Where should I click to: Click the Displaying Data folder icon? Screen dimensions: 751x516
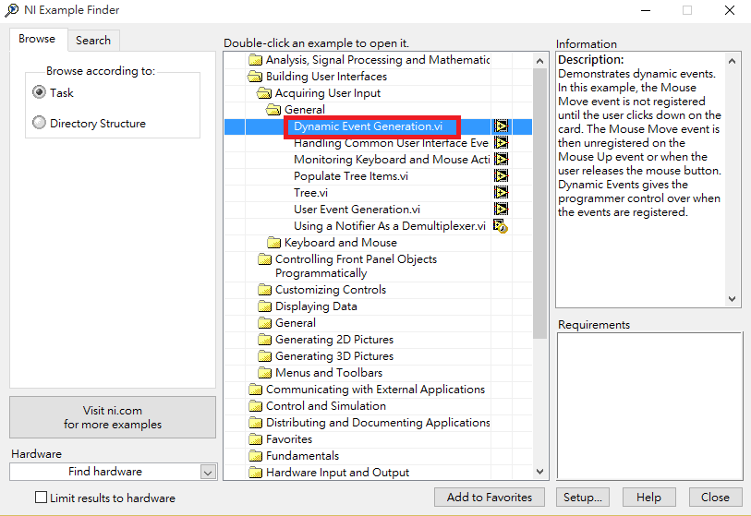(x=264, y=306)
